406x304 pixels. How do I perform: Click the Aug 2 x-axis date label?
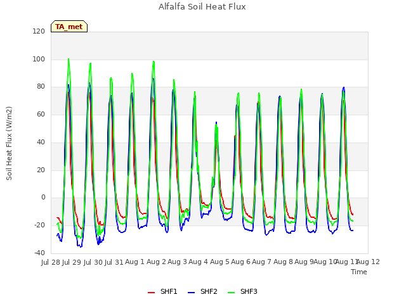coord(156,262)
